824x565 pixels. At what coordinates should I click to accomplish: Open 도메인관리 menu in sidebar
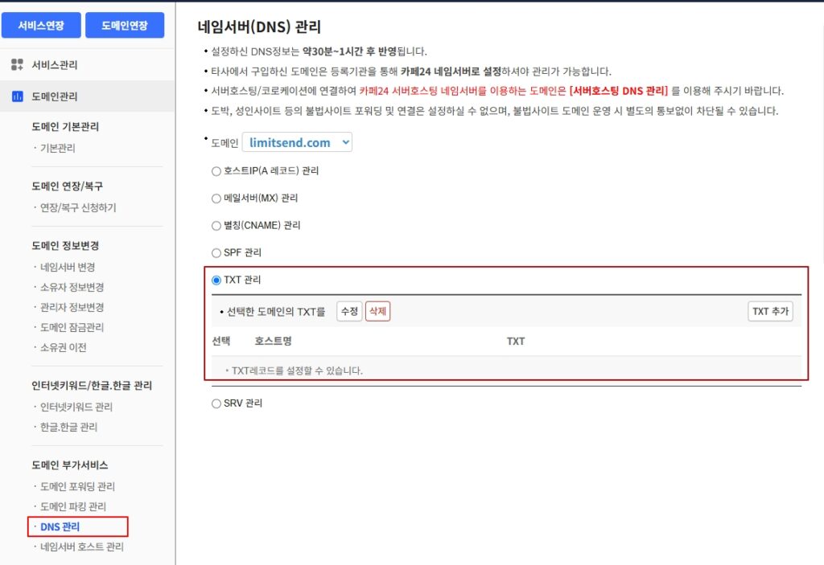click(x=55, y=96)
